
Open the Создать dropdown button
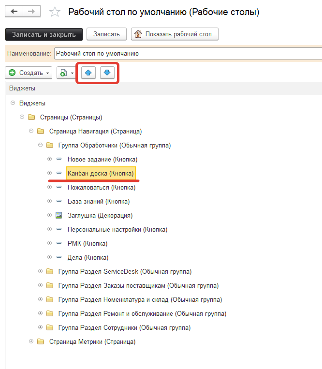pyautogui.click(x=29, y=73)
